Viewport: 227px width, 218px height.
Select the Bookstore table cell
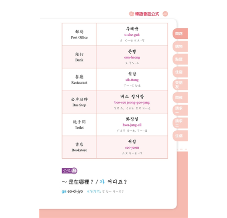(79, 147)
